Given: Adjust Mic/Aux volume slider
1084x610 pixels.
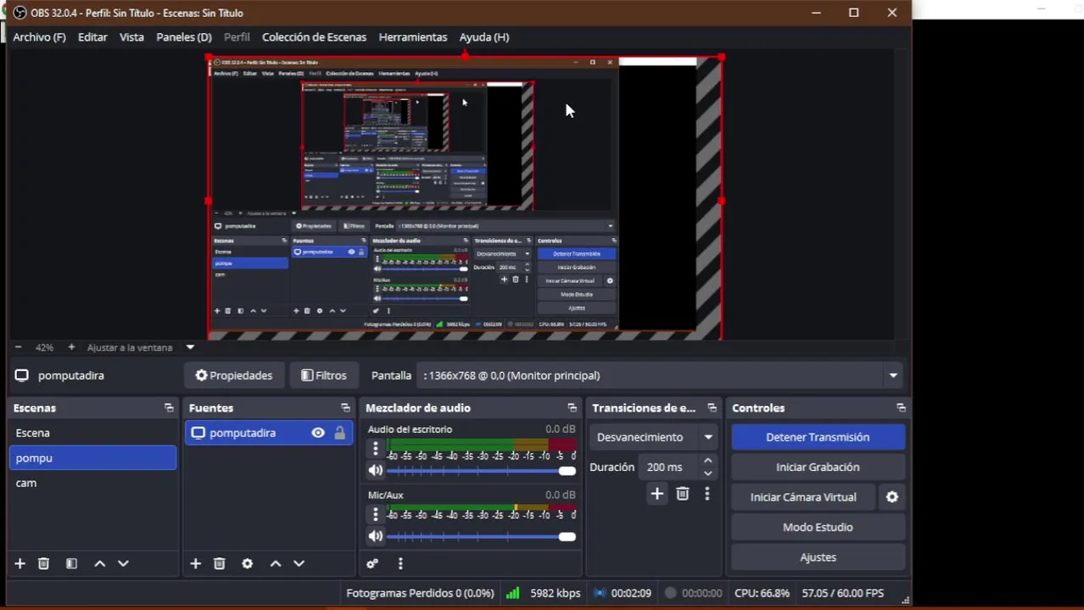Looking at the screenshot, I should 481,536.
